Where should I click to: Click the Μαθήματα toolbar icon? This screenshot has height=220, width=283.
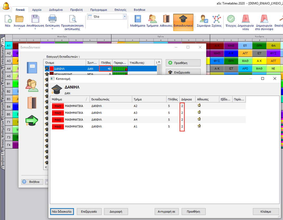click(138, 21)
